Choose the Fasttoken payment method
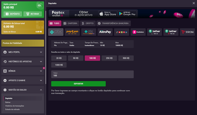Screen dimensions: 197x115 pos(138,32)
